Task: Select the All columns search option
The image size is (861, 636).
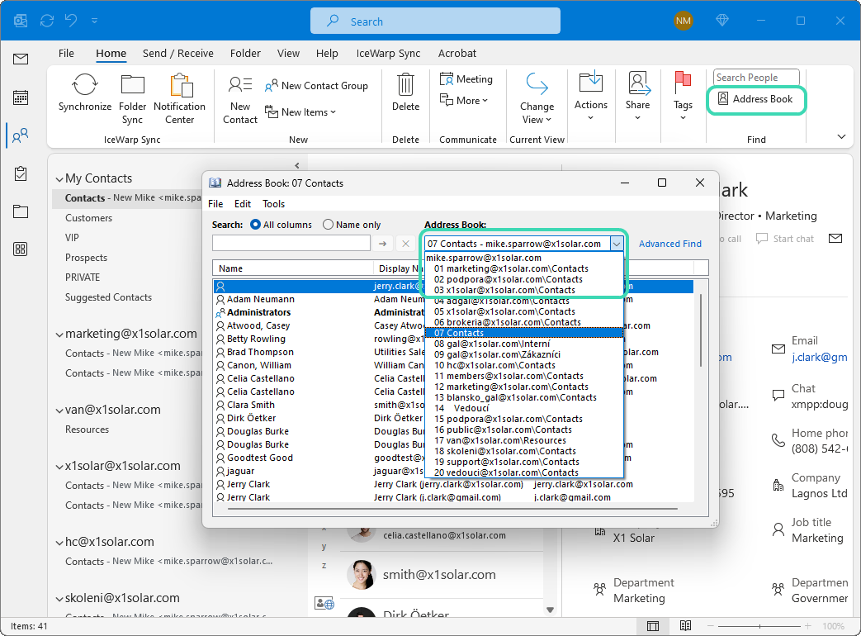Action: coord(255,225)
